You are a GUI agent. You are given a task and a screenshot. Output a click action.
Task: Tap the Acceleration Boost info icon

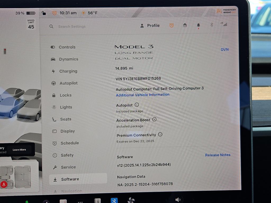[155, 119]
